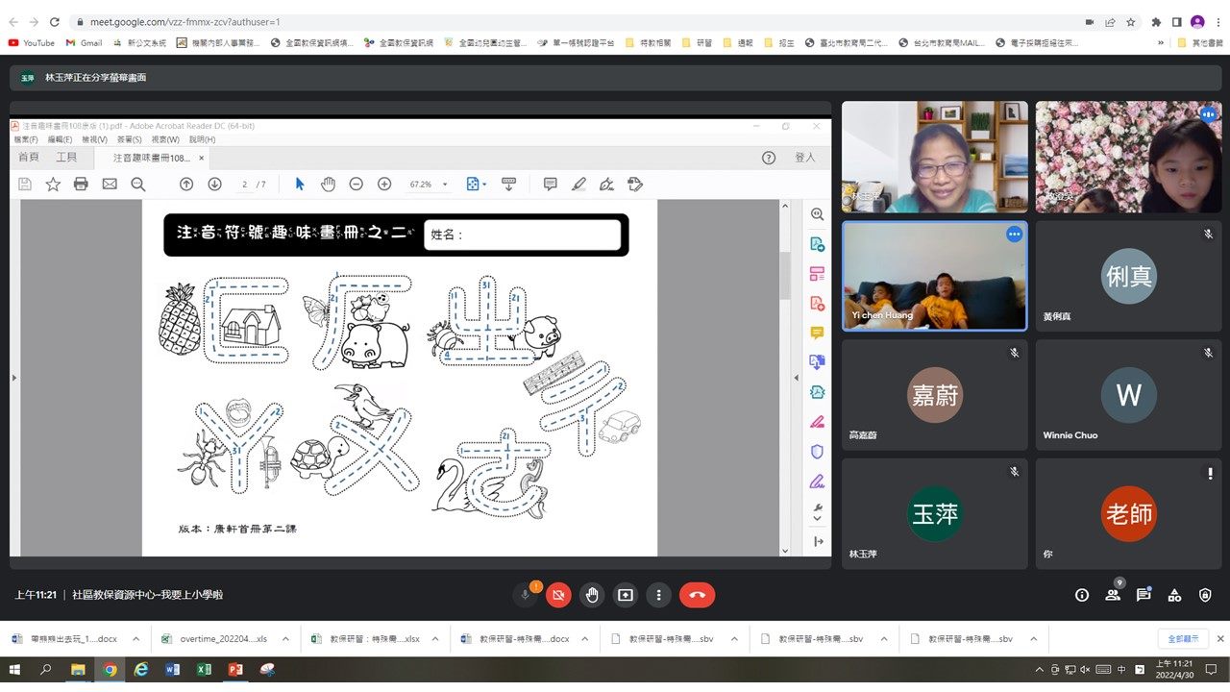1230x692 pixels.
Task: Expand the hidden bookmarks overflow chevron
Action: click(1161, 42)
